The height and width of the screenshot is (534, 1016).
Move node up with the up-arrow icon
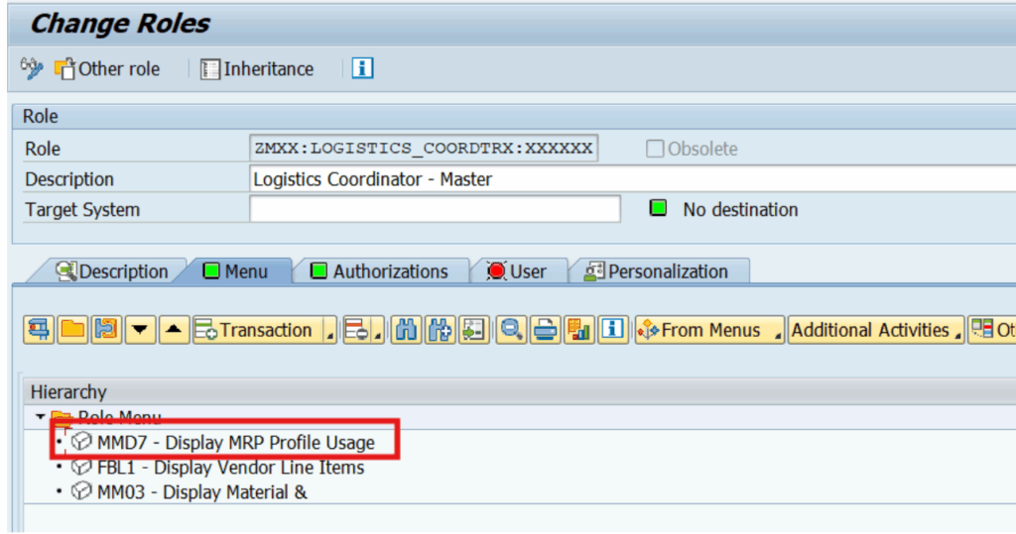coord(174,331)
